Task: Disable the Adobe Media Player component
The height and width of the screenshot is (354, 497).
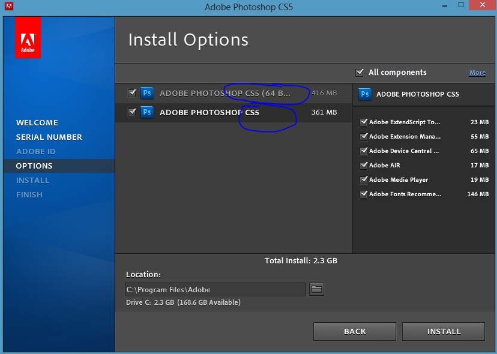Action: pyautogui.click(x=363, y=180)
